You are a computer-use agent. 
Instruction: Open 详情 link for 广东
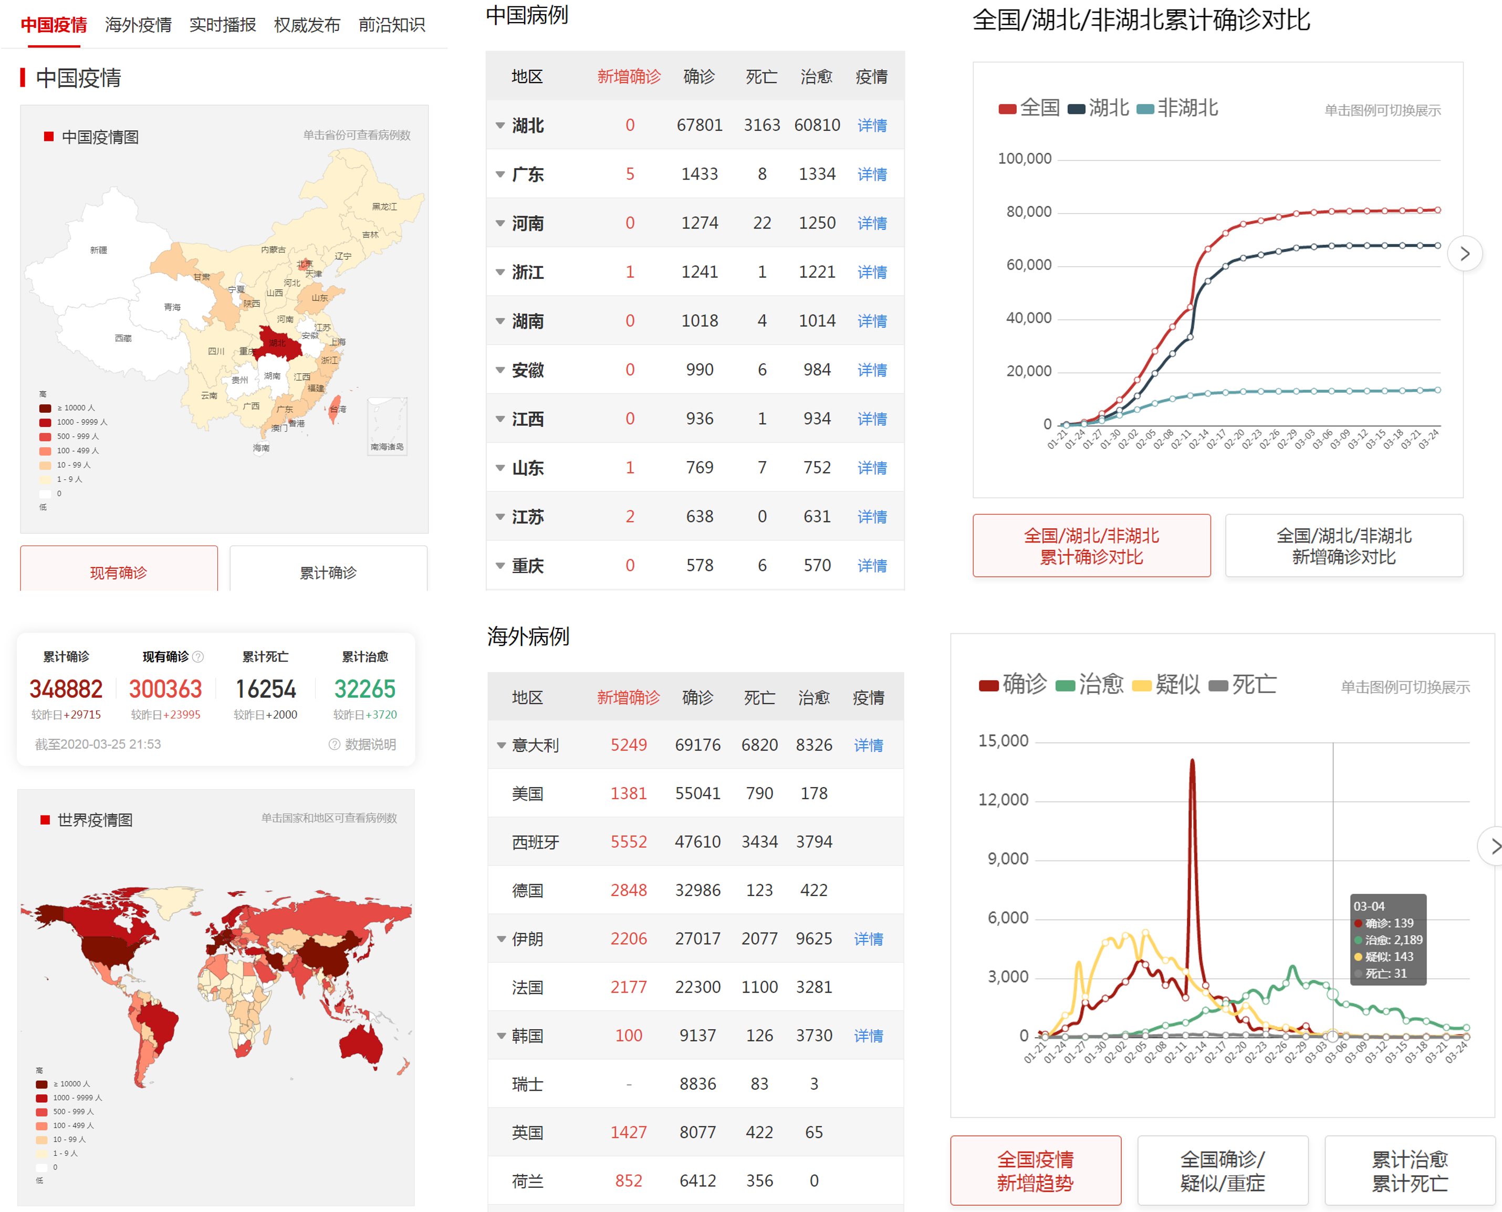pyautogui.click(x=872, y=174)
